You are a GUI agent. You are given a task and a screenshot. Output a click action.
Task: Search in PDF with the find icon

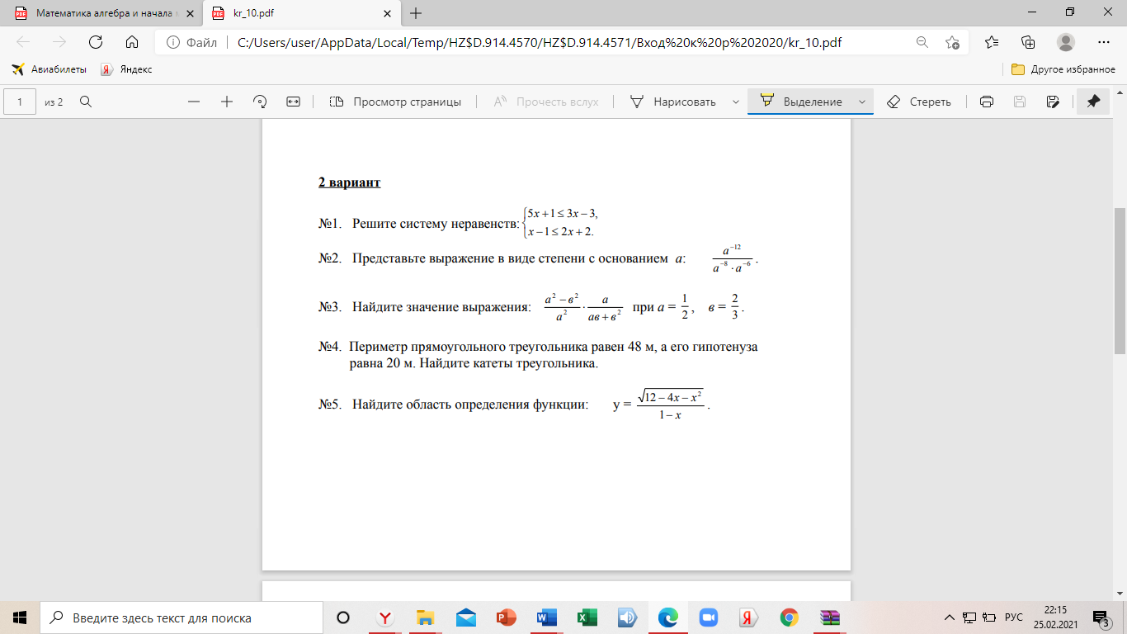click(x=85, y=102)
